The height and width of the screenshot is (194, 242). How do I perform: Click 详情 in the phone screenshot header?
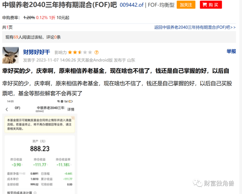71,109
